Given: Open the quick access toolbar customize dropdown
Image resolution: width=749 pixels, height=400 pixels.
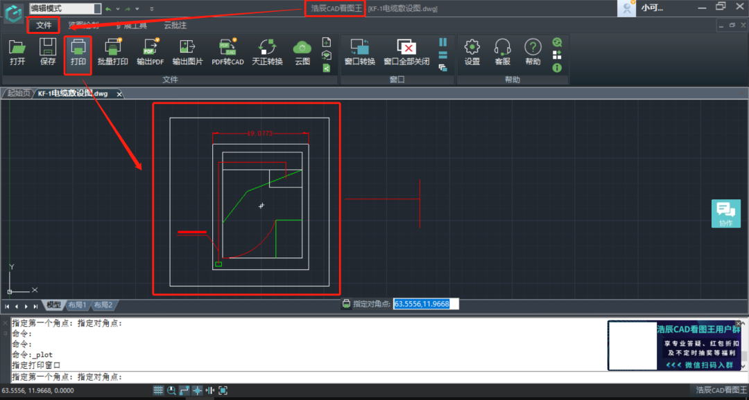Looking at the screenshot, I should point(152,9).
